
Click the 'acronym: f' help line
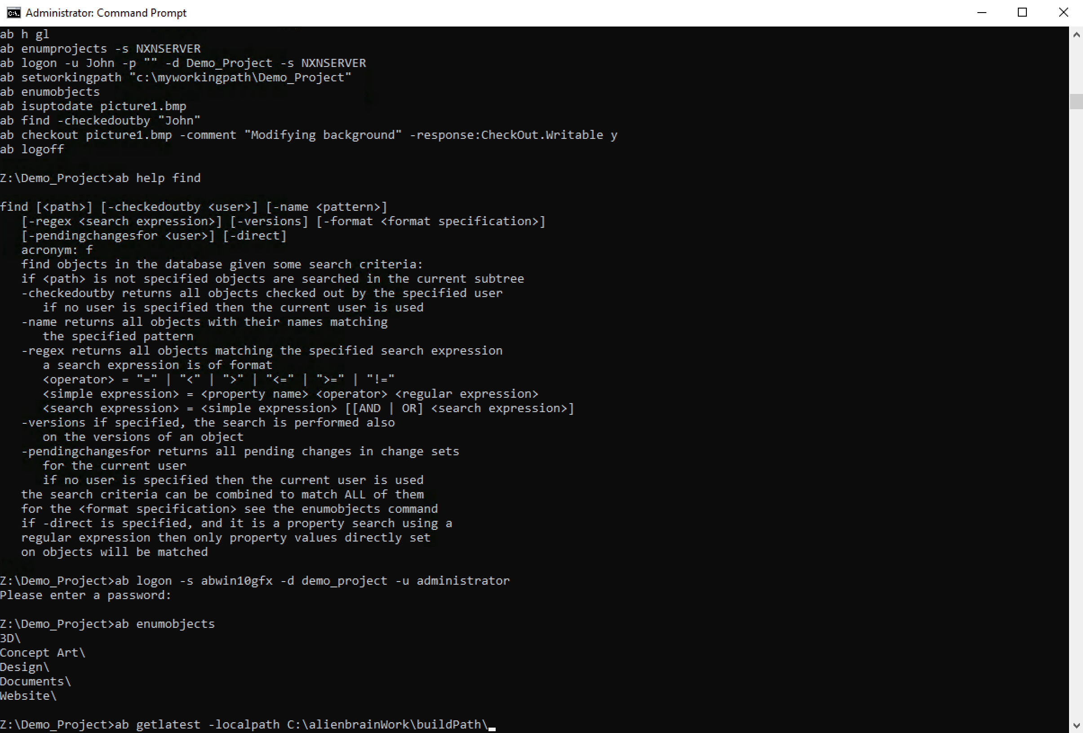(57, 250)
